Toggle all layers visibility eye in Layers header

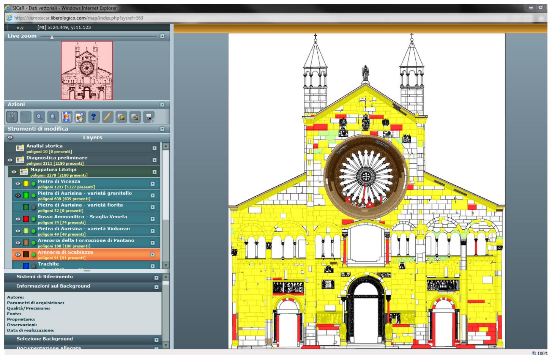10,137
